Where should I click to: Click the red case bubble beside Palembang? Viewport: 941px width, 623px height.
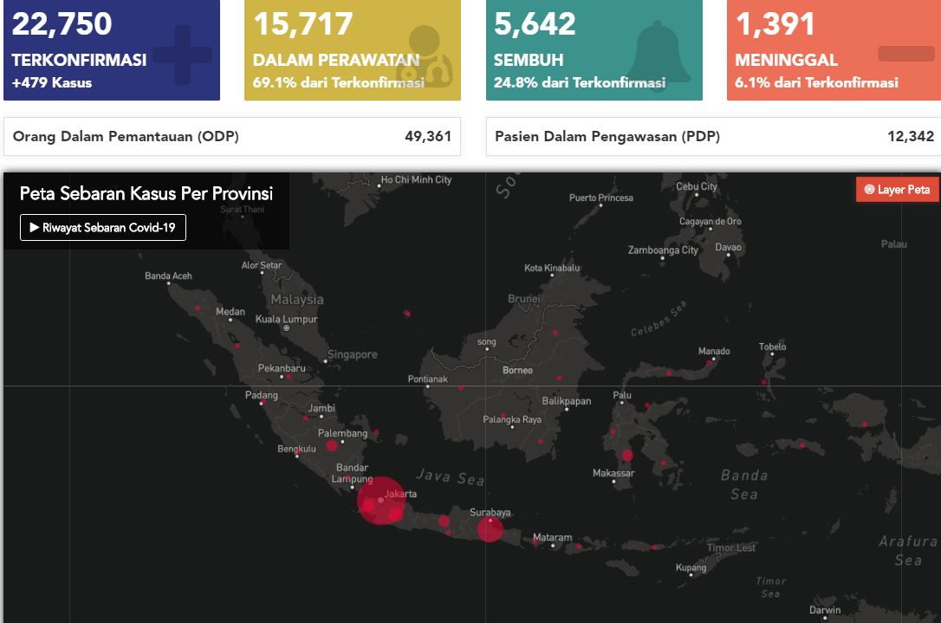pos(331,445)
